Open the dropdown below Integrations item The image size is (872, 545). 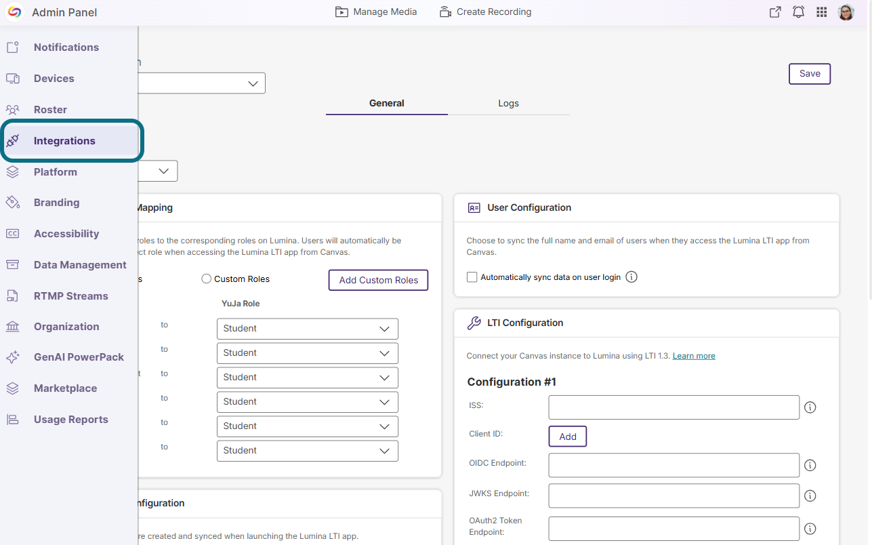tap(158, 171)
